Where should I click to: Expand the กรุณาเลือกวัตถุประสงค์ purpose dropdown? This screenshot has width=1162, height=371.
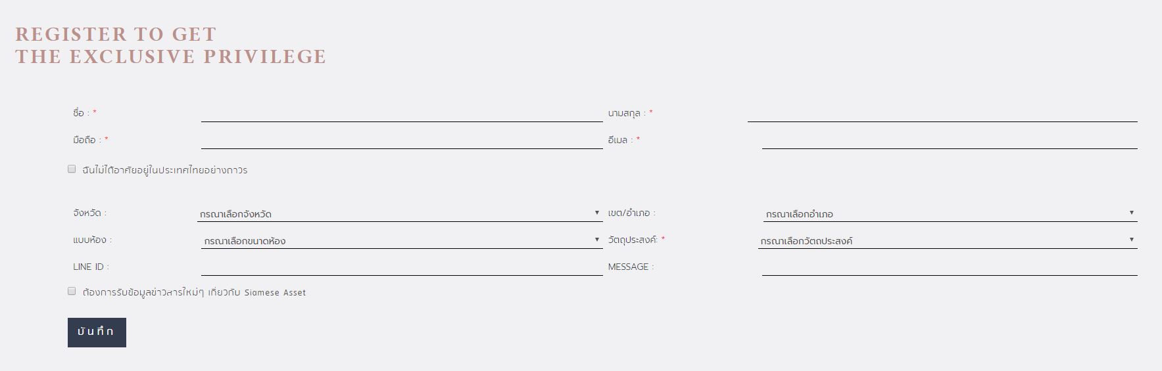(947, 240)
